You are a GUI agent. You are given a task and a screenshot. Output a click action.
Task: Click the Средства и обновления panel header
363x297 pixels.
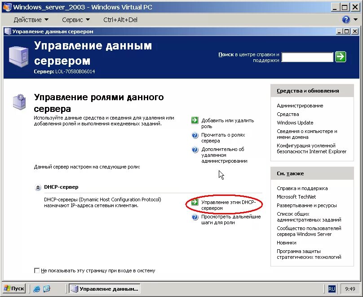point(312,91)
